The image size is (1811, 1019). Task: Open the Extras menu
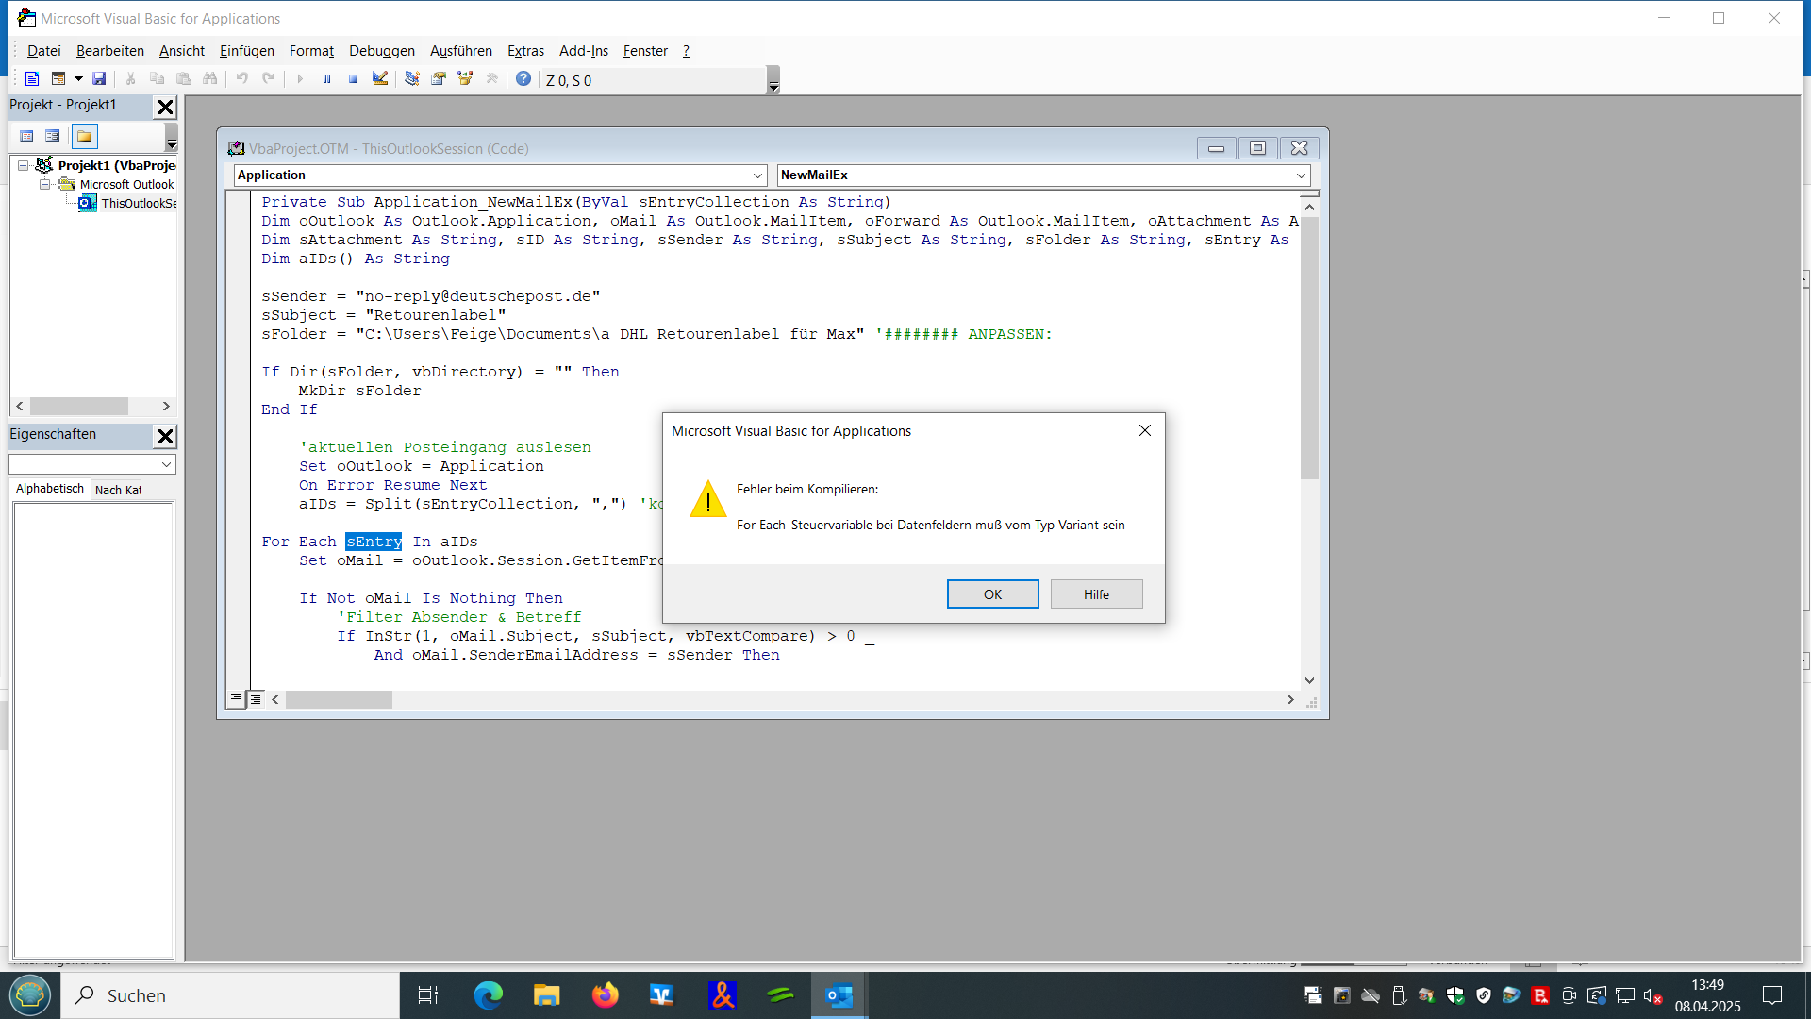click(x=525, y=51)
